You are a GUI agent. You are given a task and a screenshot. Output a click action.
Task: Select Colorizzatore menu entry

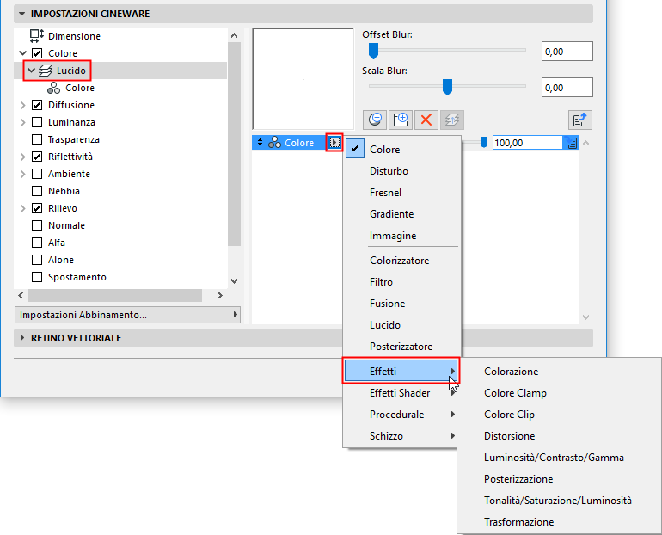(401, 261)
